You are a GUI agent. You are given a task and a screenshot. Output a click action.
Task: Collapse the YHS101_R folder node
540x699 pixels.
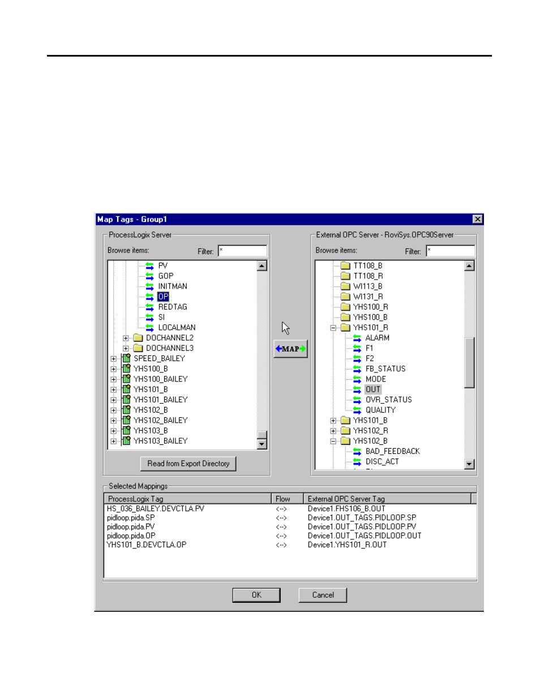(x=333, y=328)
